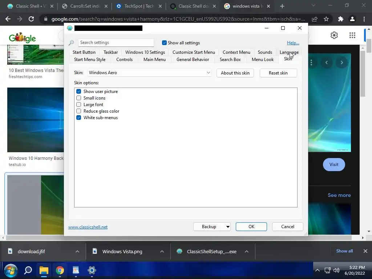Open Google quick settings gear

click(334, 35)
